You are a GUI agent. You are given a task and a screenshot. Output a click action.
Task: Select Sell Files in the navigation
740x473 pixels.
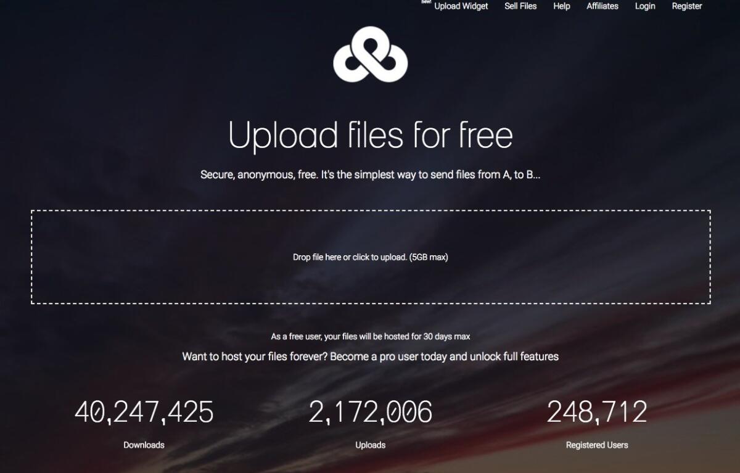(520, 6)
